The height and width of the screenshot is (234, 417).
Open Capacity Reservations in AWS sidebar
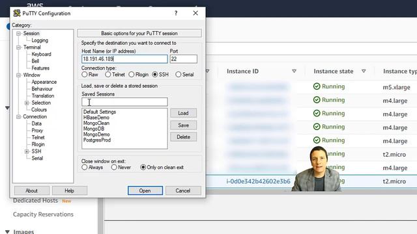point(43,214)
